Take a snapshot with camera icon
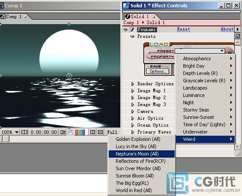This screenshot has height=196, width=242. click(x=63, y=132)
